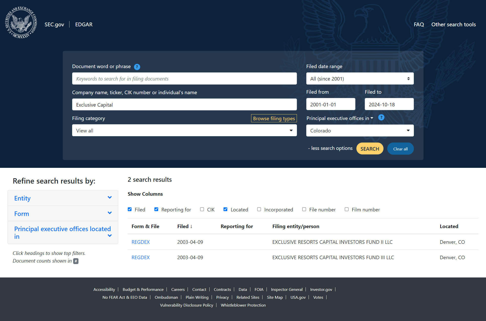This screenshot has height=321, width=486.
Task: Click the Filed to date field
Action: click(x=389, y=104)
